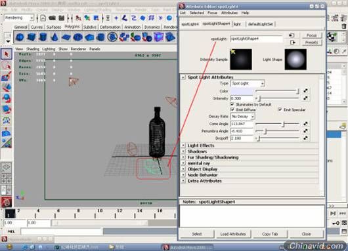Choose the Select arrow tool
This screenshot has width=348, height=251.
point(6,54)
